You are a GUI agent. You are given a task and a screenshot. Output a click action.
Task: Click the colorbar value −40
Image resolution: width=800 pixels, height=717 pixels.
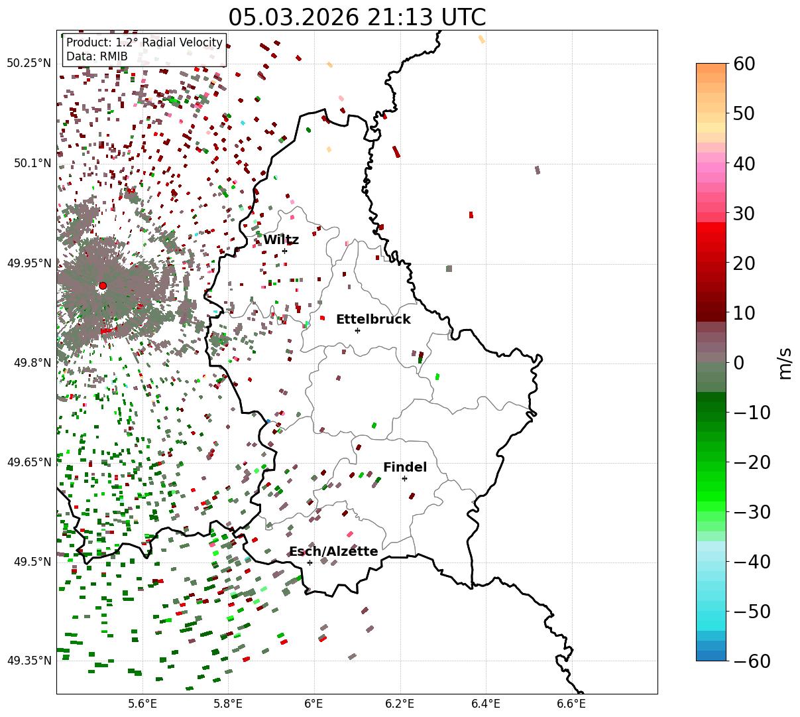click(752, 562)
